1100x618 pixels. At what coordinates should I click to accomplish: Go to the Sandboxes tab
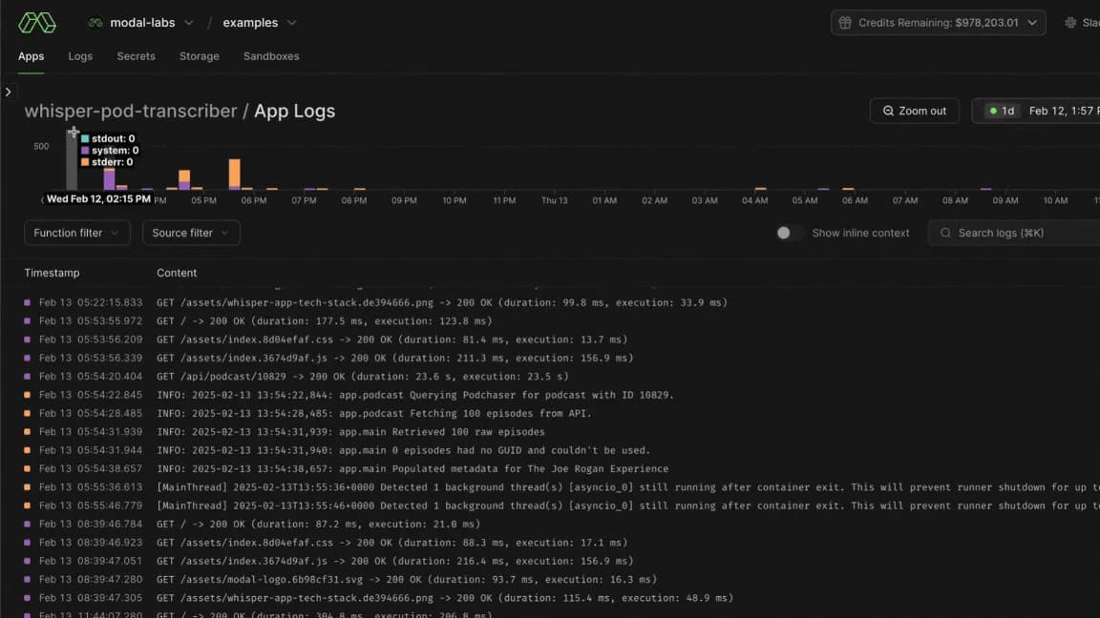pos(271,56)
